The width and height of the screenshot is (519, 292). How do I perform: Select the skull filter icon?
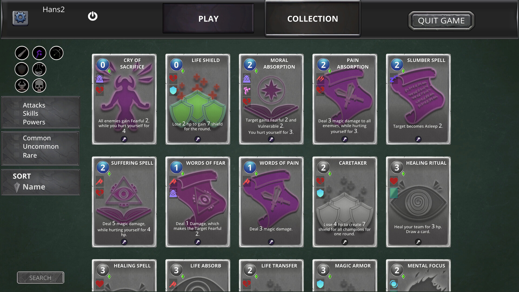[39, 86]
